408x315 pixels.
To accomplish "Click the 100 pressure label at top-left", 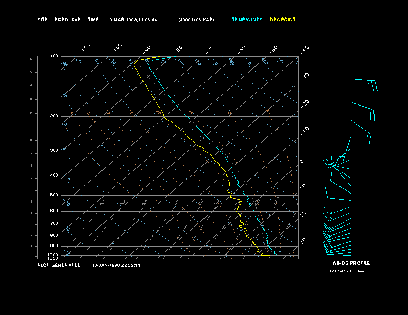I will (54, 56).
